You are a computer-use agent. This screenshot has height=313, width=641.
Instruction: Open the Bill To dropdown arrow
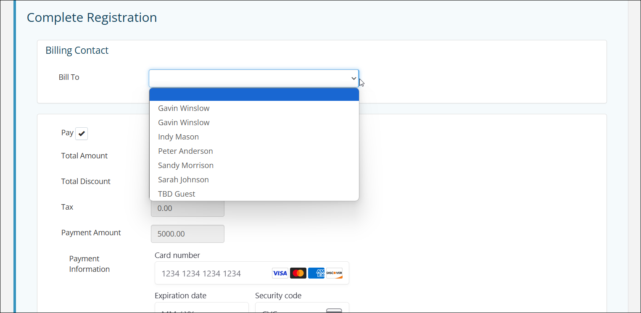point(353,78)
